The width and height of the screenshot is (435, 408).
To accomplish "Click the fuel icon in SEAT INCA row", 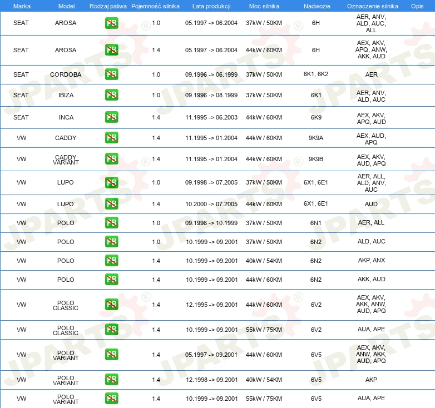I will [x=111, y=117].
